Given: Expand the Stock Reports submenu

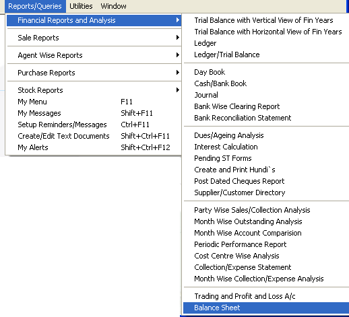Looking at the screenshot, I should (x=94, y=90).
